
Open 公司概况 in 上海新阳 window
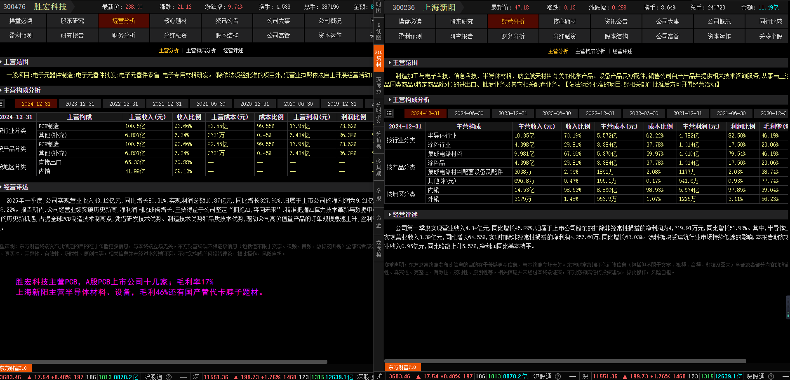coord(719,21)
